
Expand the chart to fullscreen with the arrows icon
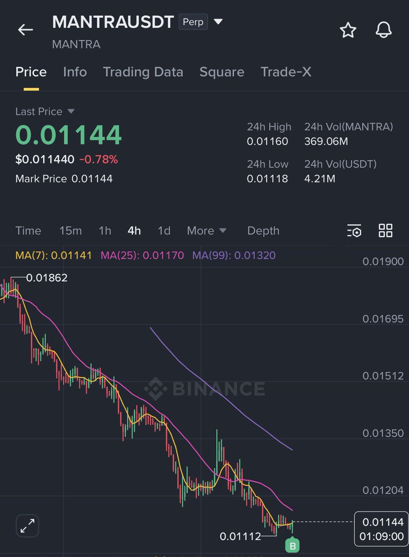pyautogui.click(x=27, y=525)
